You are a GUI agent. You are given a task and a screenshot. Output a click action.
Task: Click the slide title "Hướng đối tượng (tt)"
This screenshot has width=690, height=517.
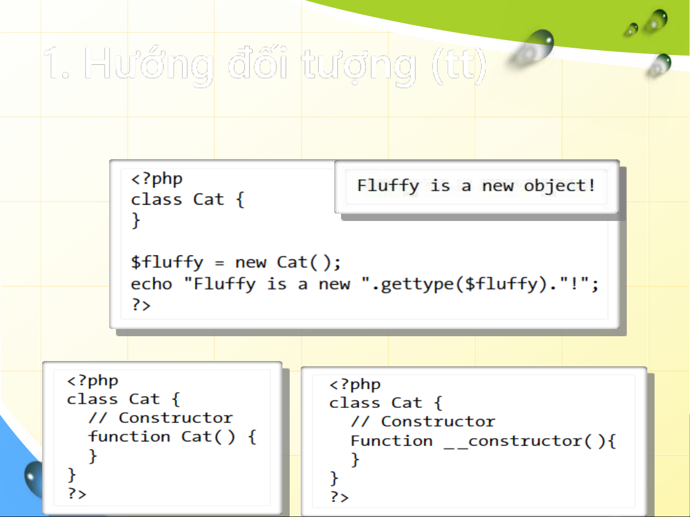click(x=264, y=65)
